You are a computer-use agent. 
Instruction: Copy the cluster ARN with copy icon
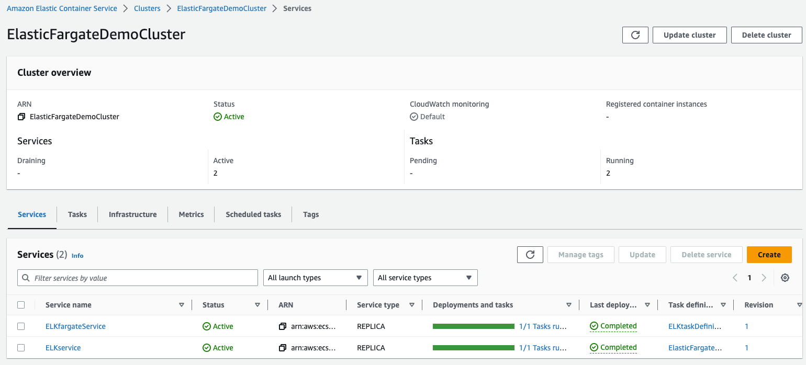[21, 117]
